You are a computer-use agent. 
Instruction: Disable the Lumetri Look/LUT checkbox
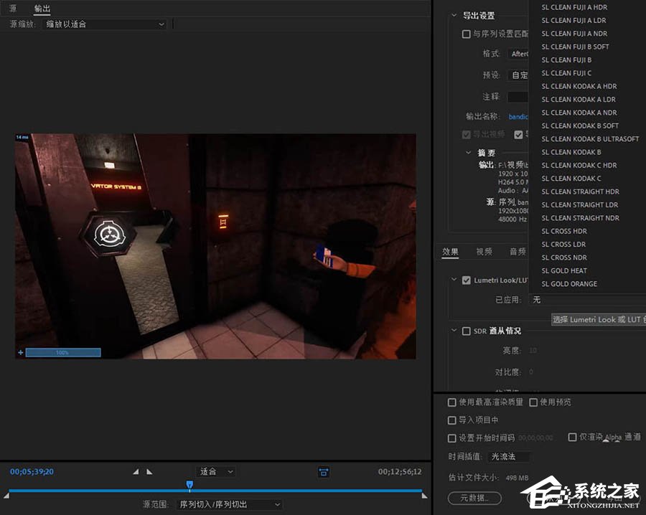466,280
